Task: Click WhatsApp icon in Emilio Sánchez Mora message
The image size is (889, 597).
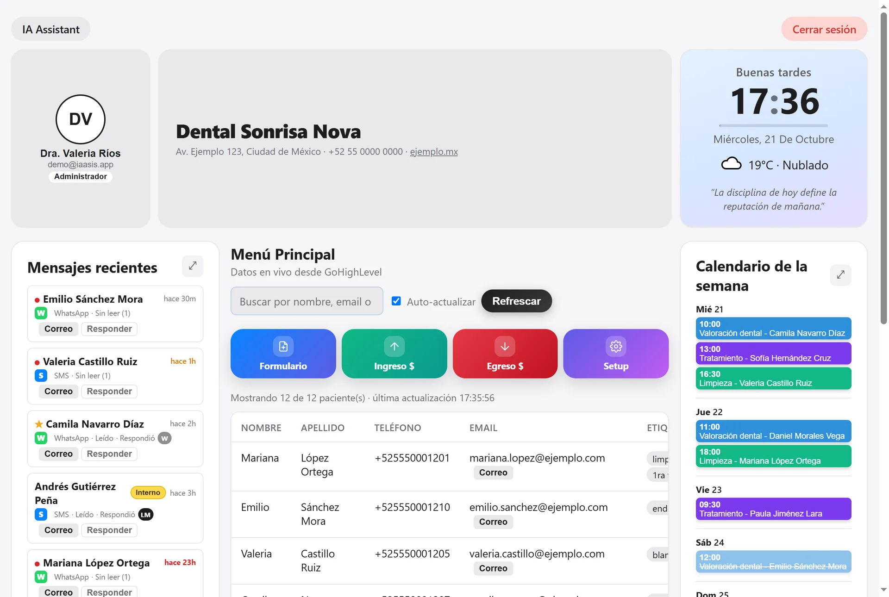Action: coord(41,313)
